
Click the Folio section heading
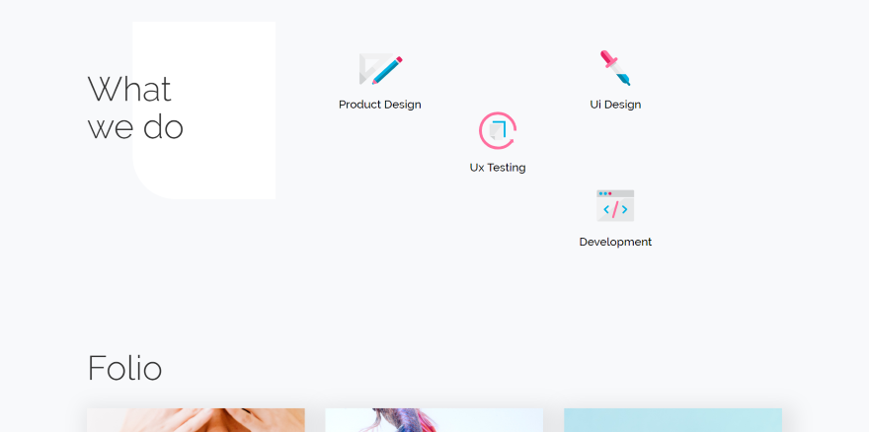point(124,368)
